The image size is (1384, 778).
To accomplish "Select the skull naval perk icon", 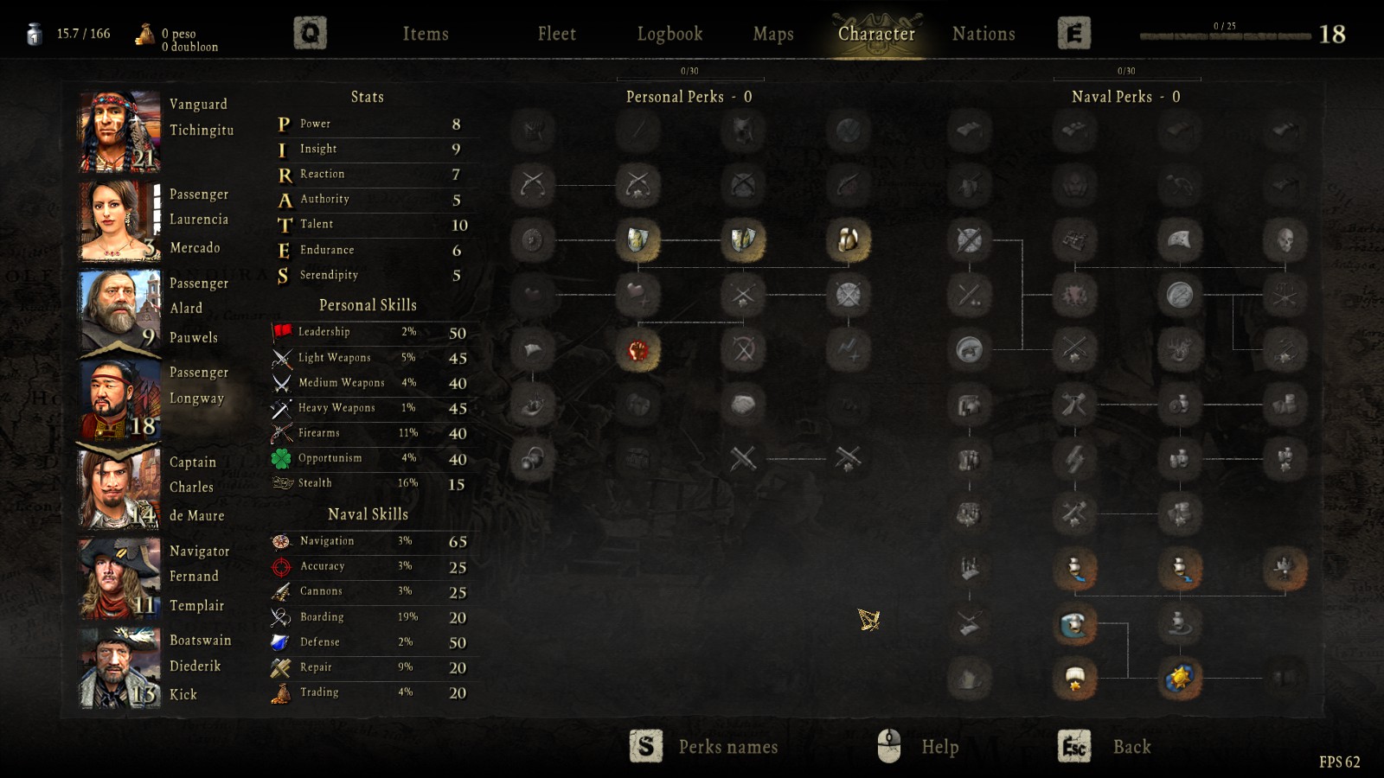I will pyautogui.click(x=1285, y=239).
